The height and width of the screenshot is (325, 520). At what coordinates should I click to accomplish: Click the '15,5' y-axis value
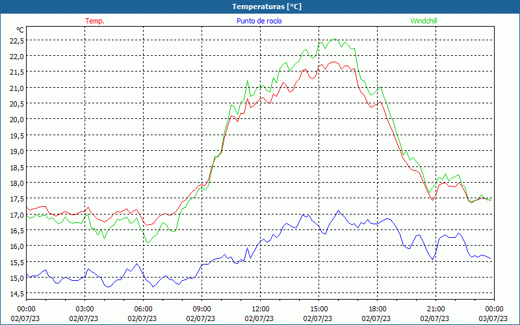pos(17,262)
